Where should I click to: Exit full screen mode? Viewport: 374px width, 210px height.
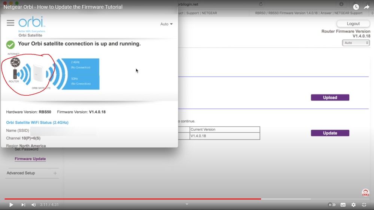pos(364,205)
